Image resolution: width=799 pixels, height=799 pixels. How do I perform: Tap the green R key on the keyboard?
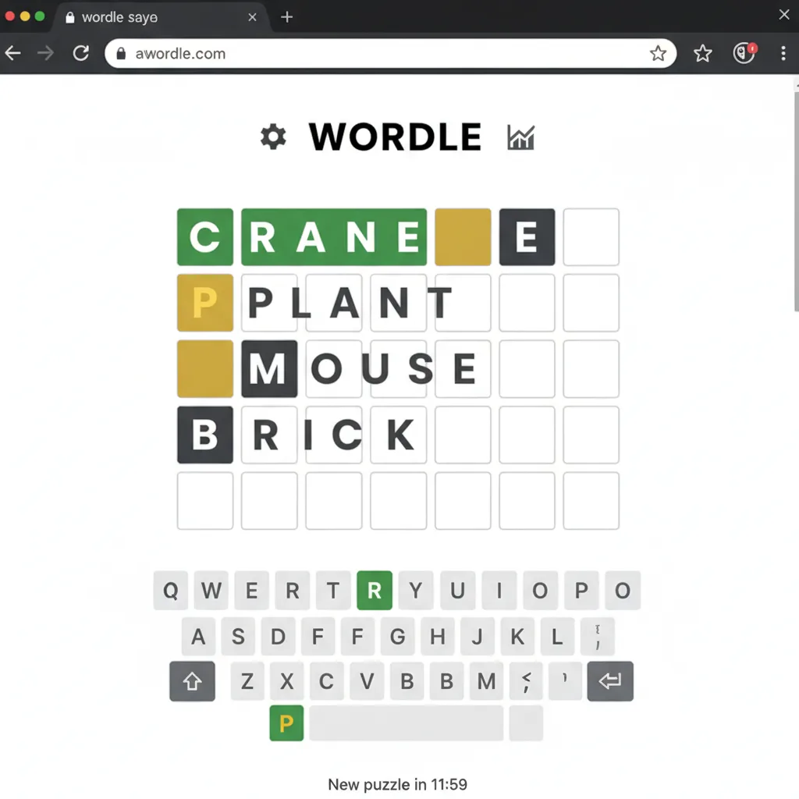[375, 591]
